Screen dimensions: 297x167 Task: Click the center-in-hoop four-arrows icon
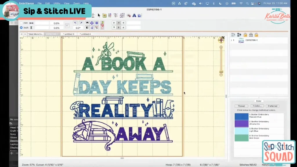(92, 23)
